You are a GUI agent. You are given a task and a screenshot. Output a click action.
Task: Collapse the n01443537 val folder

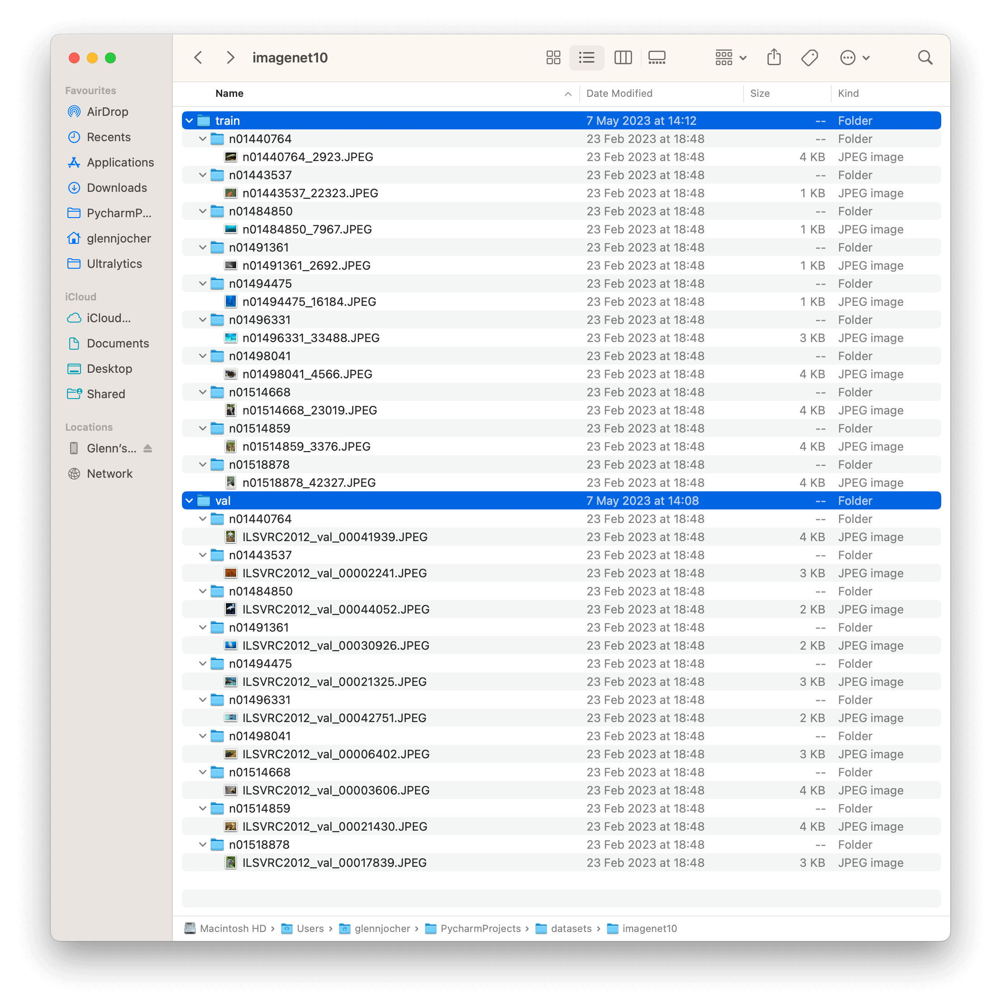pos(203,554)
